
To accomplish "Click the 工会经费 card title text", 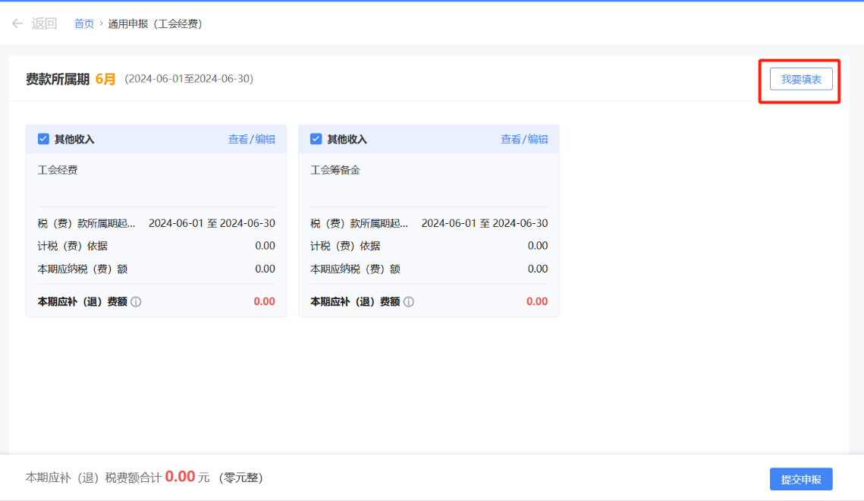I will [58, 170].
